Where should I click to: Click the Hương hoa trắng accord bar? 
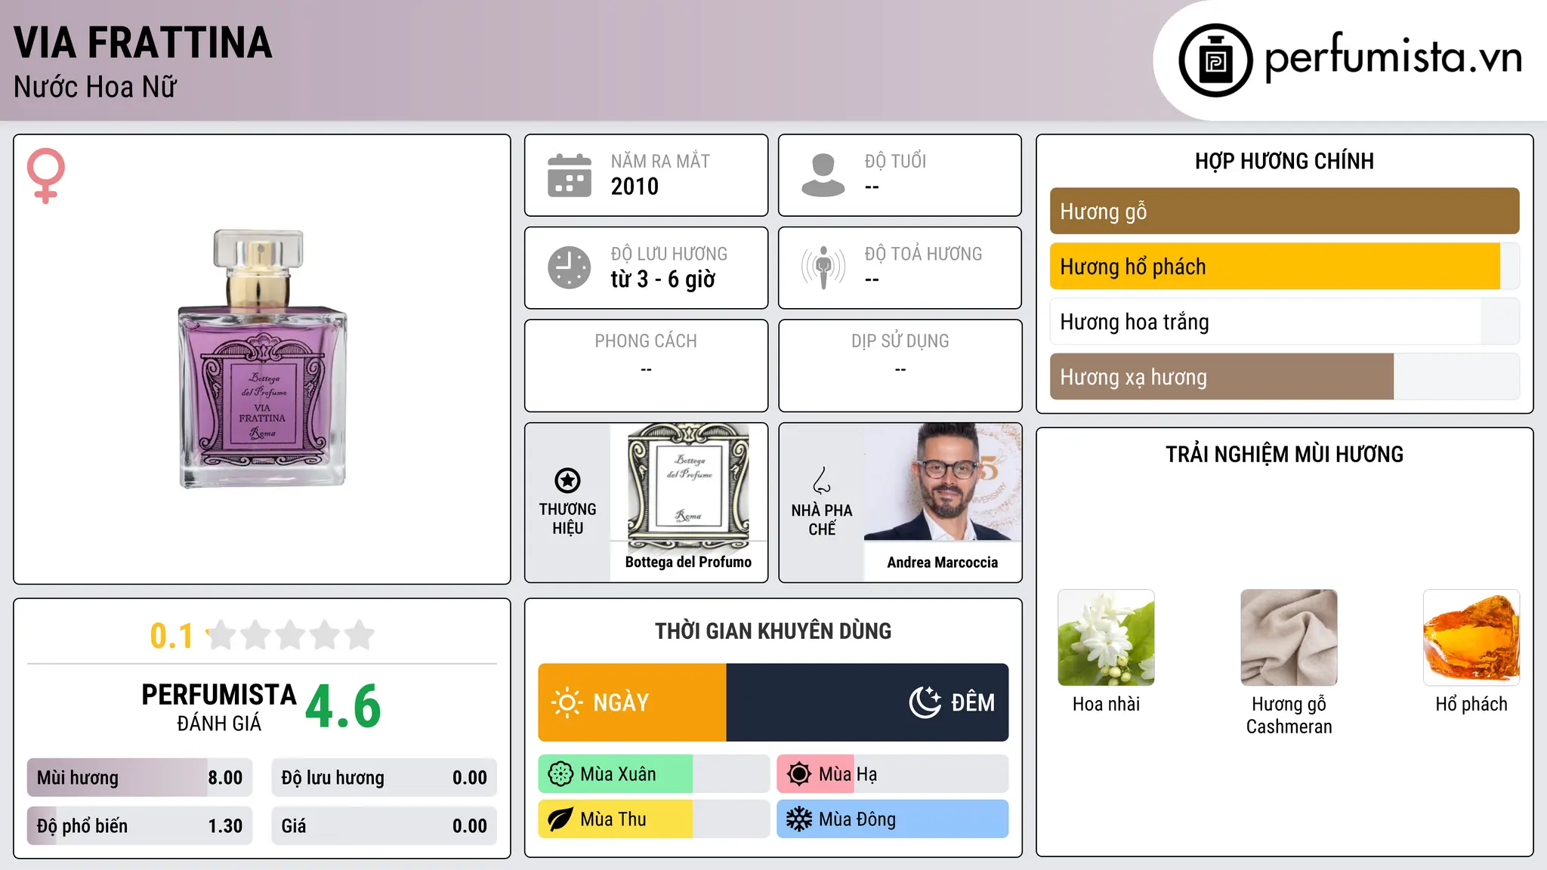coord(1285,322)
